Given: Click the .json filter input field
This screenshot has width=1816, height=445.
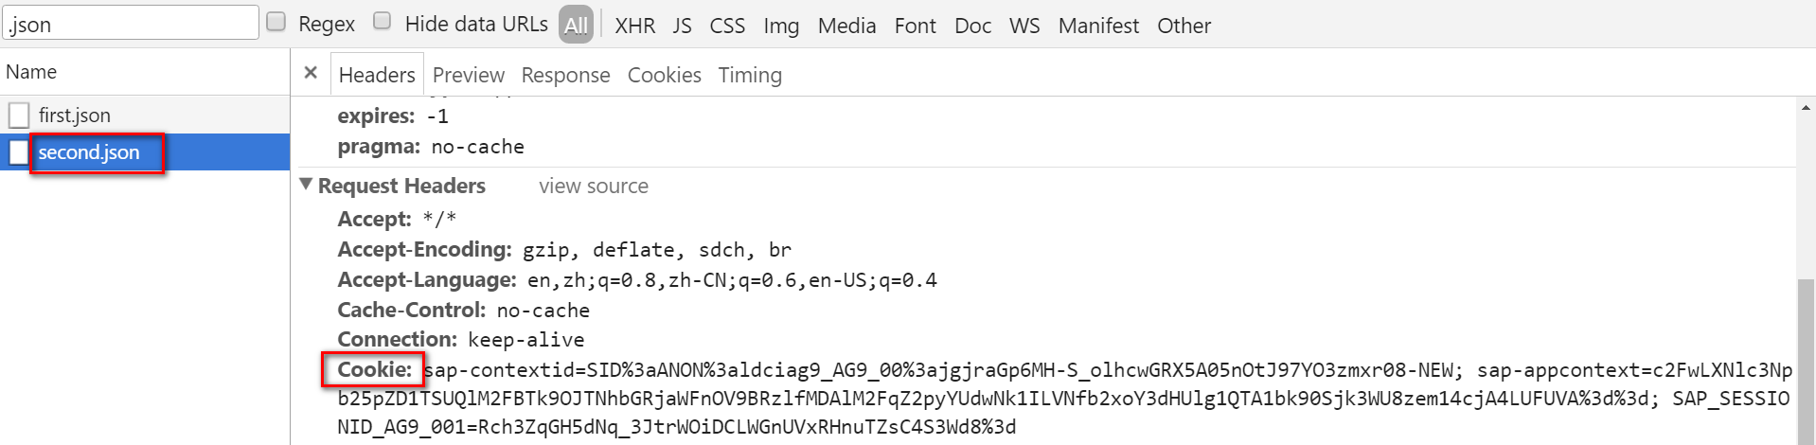Looking at the screenshot, I should (x=131, y=23).
